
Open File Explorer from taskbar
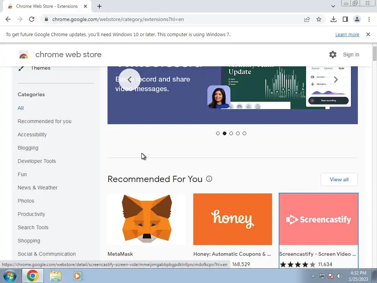coord(56,276)
